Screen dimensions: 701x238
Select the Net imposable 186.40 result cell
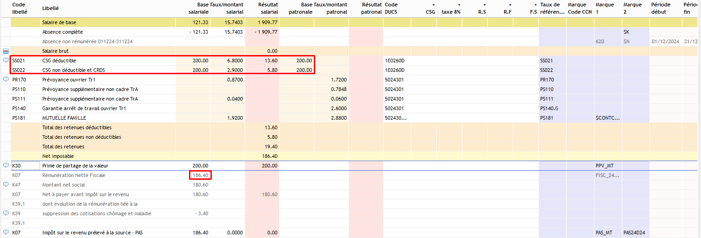269,156
